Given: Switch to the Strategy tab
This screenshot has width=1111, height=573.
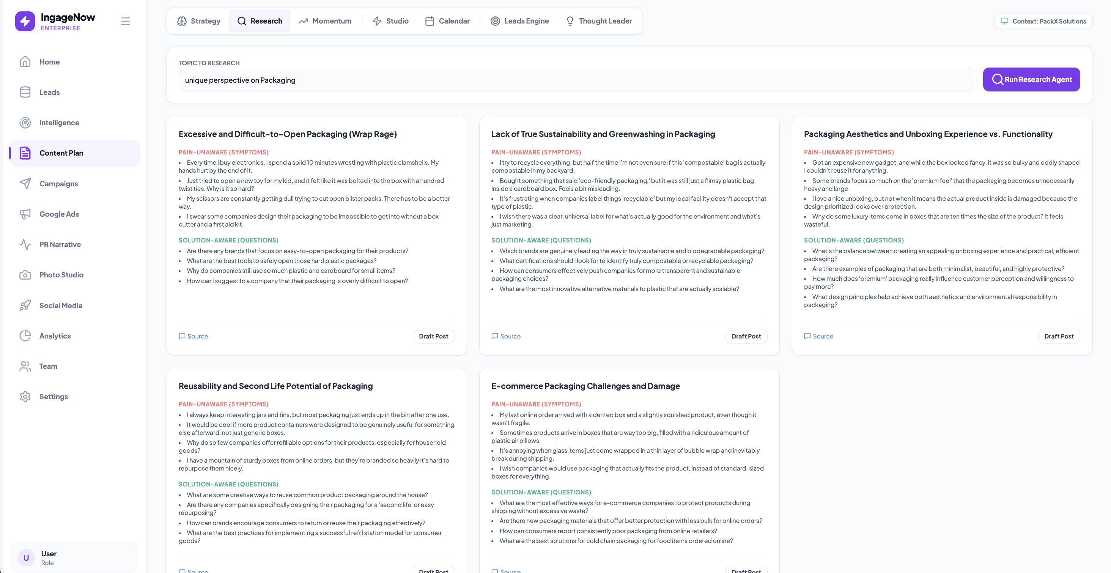Looking at the screenshot, I should [x=199, y=21].
